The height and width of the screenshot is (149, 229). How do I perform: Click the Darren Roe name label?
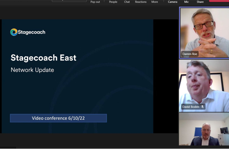point(190,54)
